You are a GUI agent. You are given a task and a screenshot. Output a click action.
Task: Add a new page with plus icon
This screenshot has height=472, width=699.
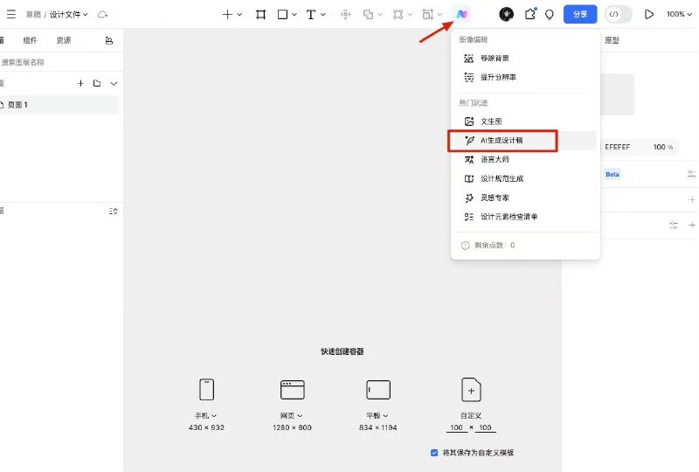coord(80,83)
